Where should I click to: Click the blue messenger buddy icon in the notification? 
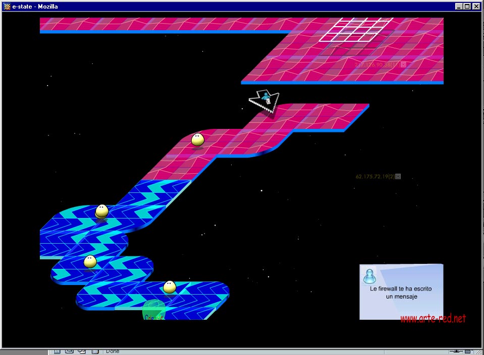point(369,275)
